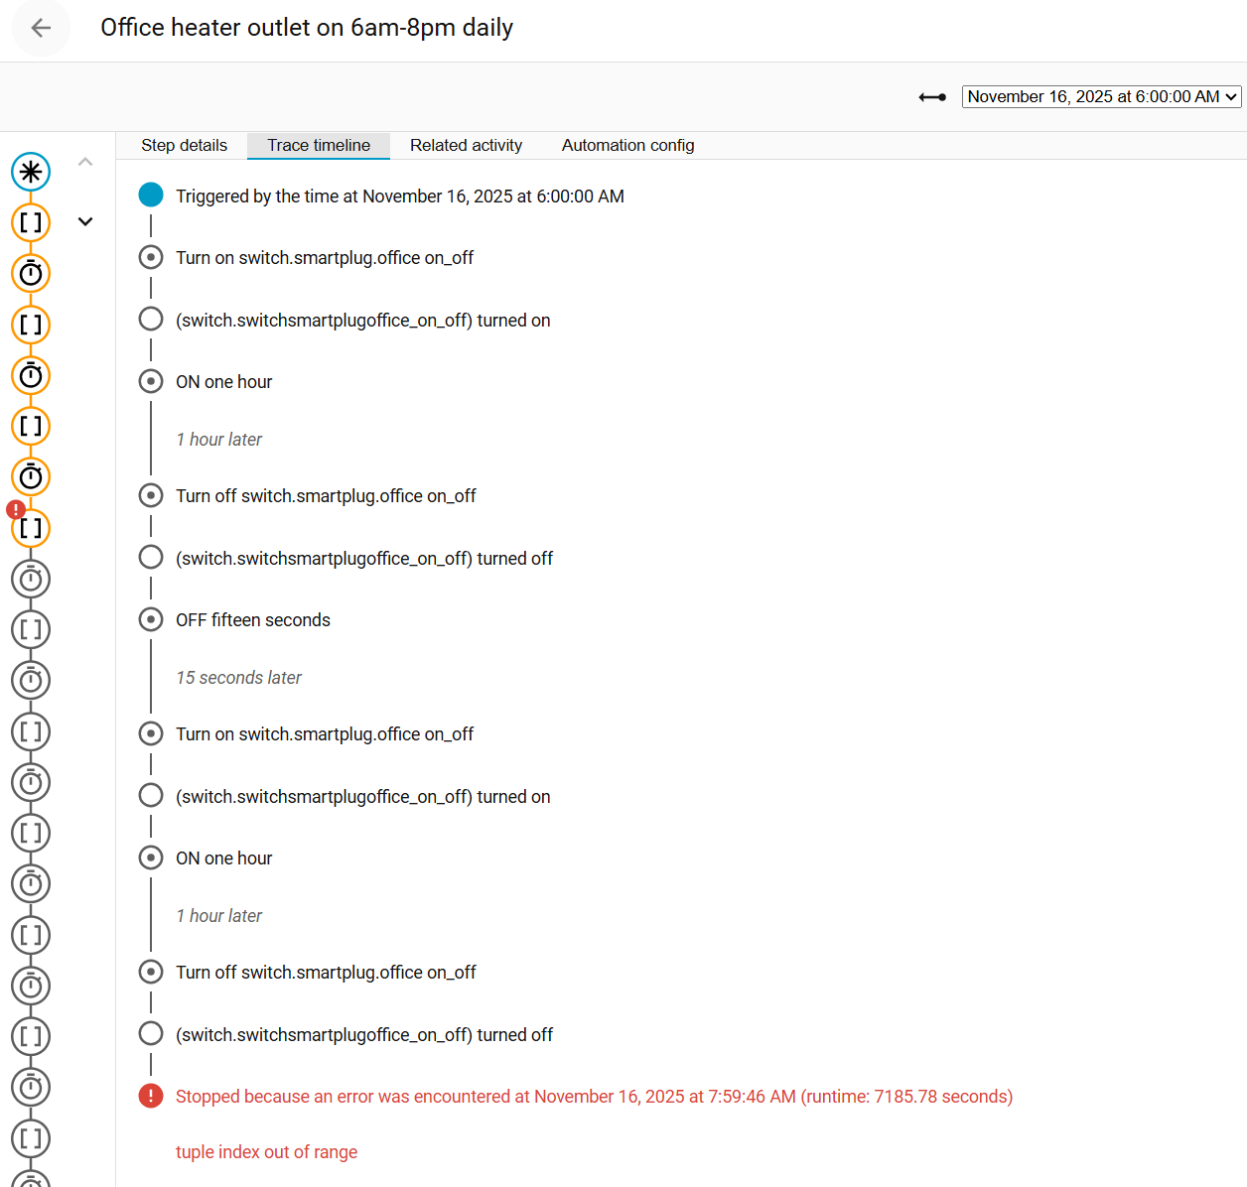This screenshot has width=1247, height=1187.
Task: Click the up chevron in node sidebar
Action: pos(85,162)
